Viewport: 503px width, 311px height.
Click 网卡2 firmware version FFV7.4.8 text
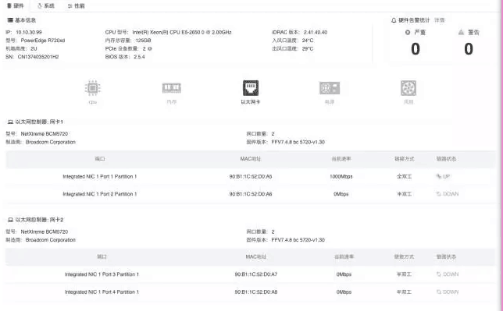point(298,240)
